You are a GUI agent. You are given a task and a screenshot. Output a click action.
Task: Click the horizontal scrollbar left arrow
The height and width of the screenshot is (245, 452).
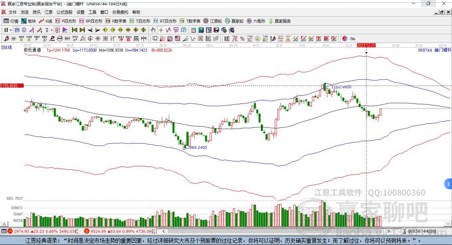164,231
